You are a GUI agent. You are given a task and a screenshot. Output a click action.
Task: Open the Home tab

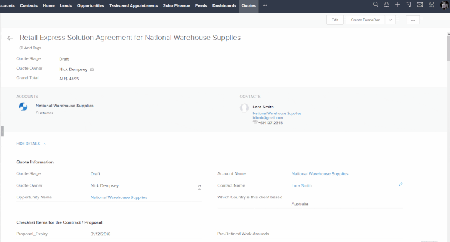tap(48, 5)
